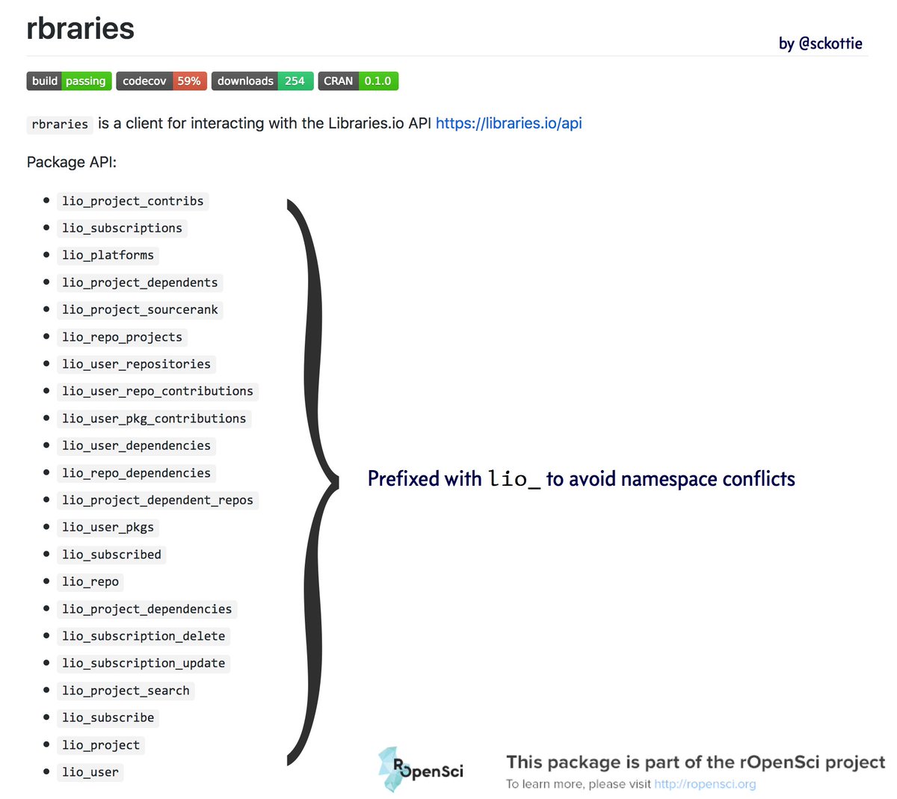
Task: Expand the lio_project_contribs entry
Action: click(132, 200)
